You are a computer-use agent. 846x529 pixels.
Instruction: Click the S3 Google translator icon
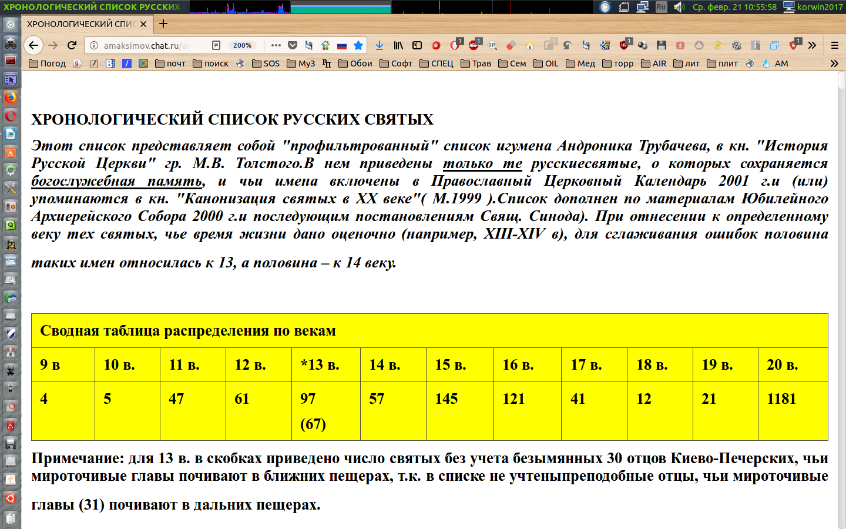[605, 45]
